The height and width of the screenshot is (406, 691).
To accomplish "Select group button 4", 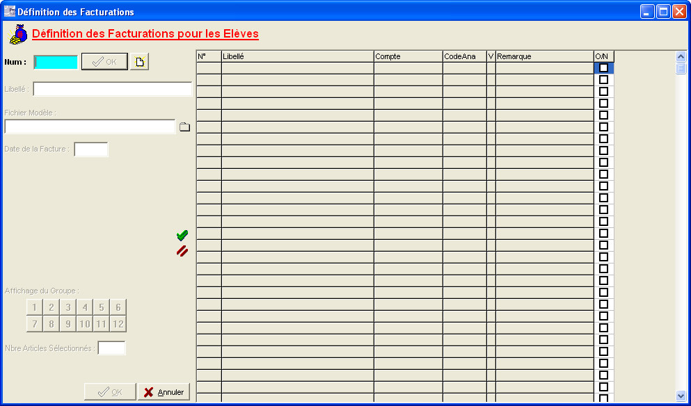I will click(x=85, y=307).
